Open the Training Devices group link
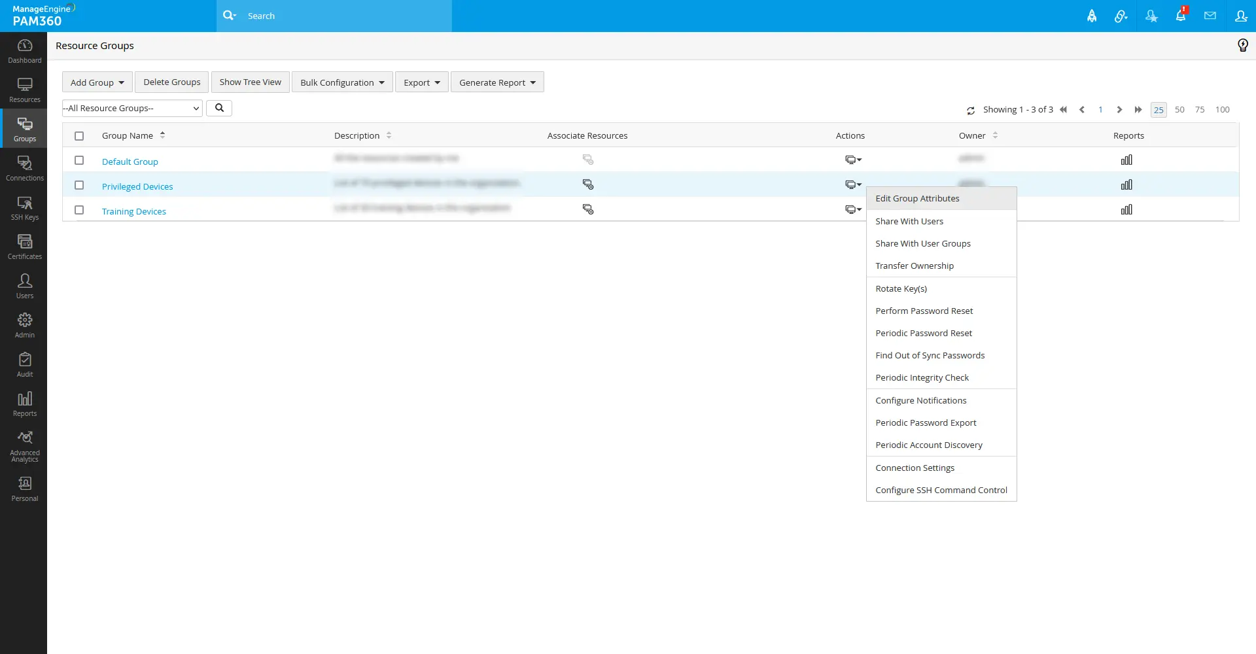 [133, 212]
